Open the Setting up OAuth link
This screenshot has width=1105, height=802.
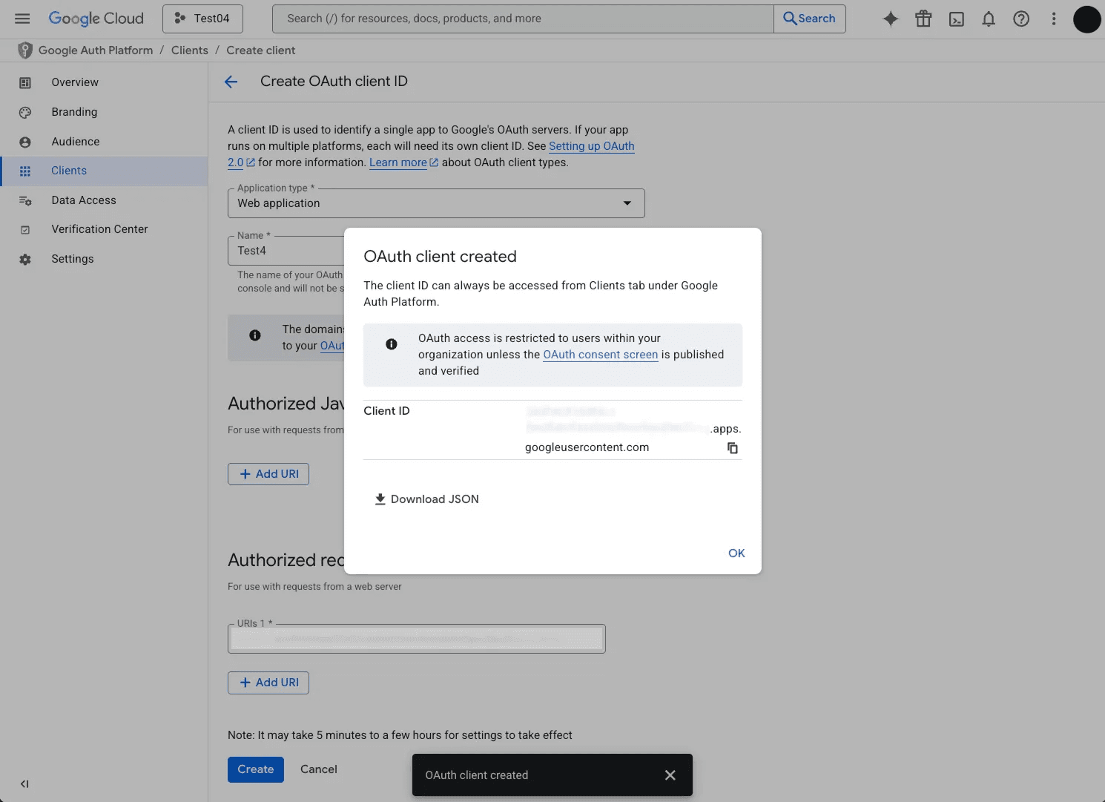pyautogui.click(x=591, y=146)
